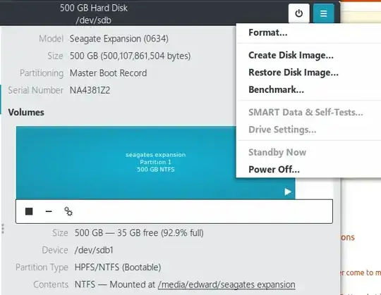Delete partition using the minus icon

[49, 211]
